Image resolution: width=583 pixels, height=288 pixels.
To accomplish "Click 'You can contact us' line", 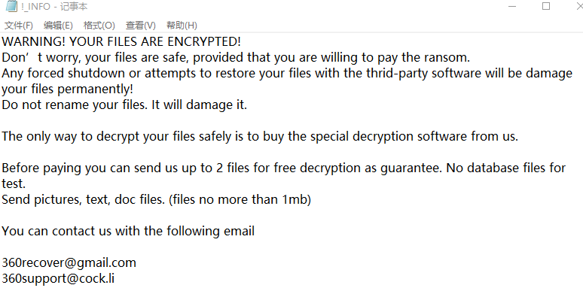I will [x=128, y=231].
